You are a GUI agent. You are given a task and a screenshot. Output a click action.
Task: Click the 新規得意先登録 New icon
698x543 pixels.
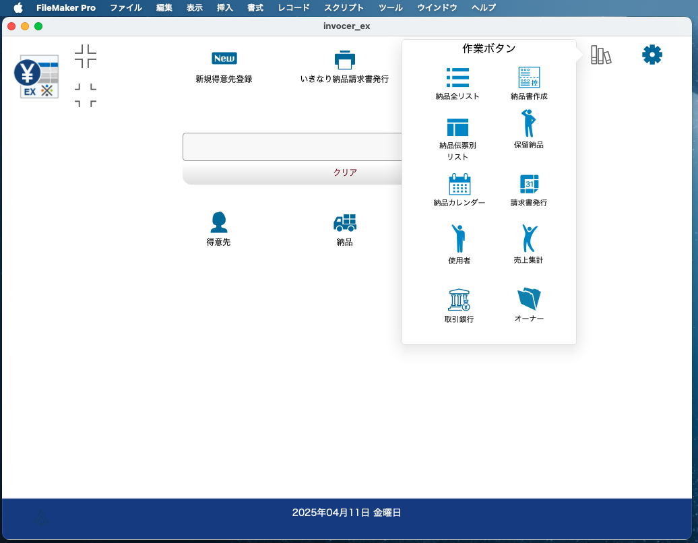click(224, 59)
